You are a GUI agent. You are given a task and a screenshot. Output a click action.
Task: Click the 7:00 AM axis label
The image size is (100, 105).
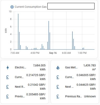point(15,53)
